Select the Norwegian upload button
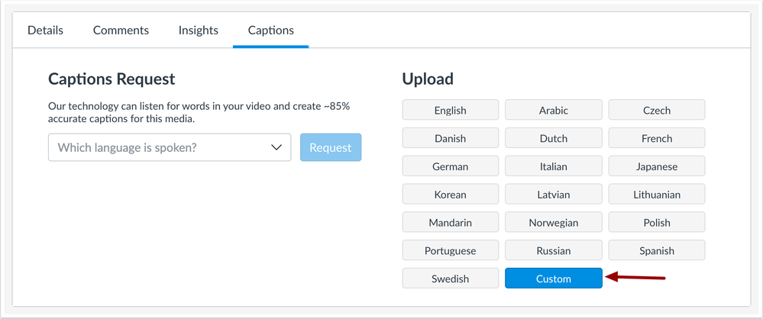 553,223
